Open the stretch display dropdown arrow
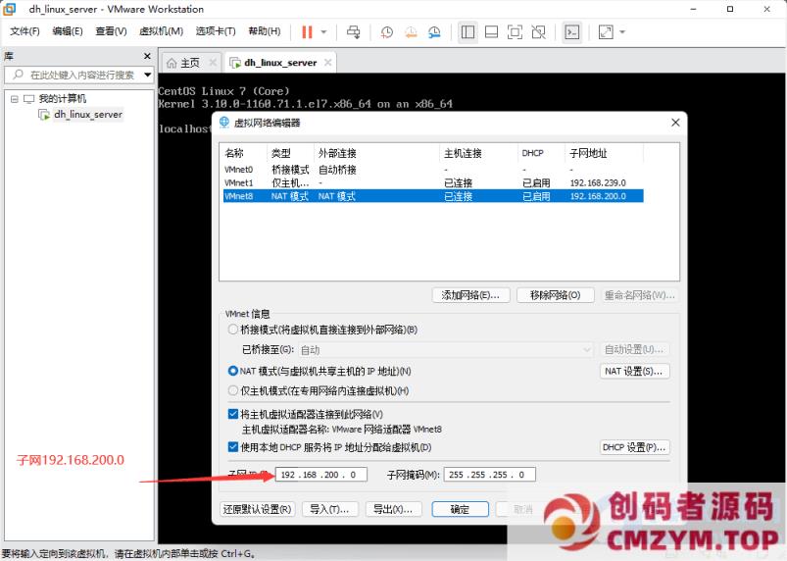787x561 pixels. pyautogui.click(x=622, y=32)
